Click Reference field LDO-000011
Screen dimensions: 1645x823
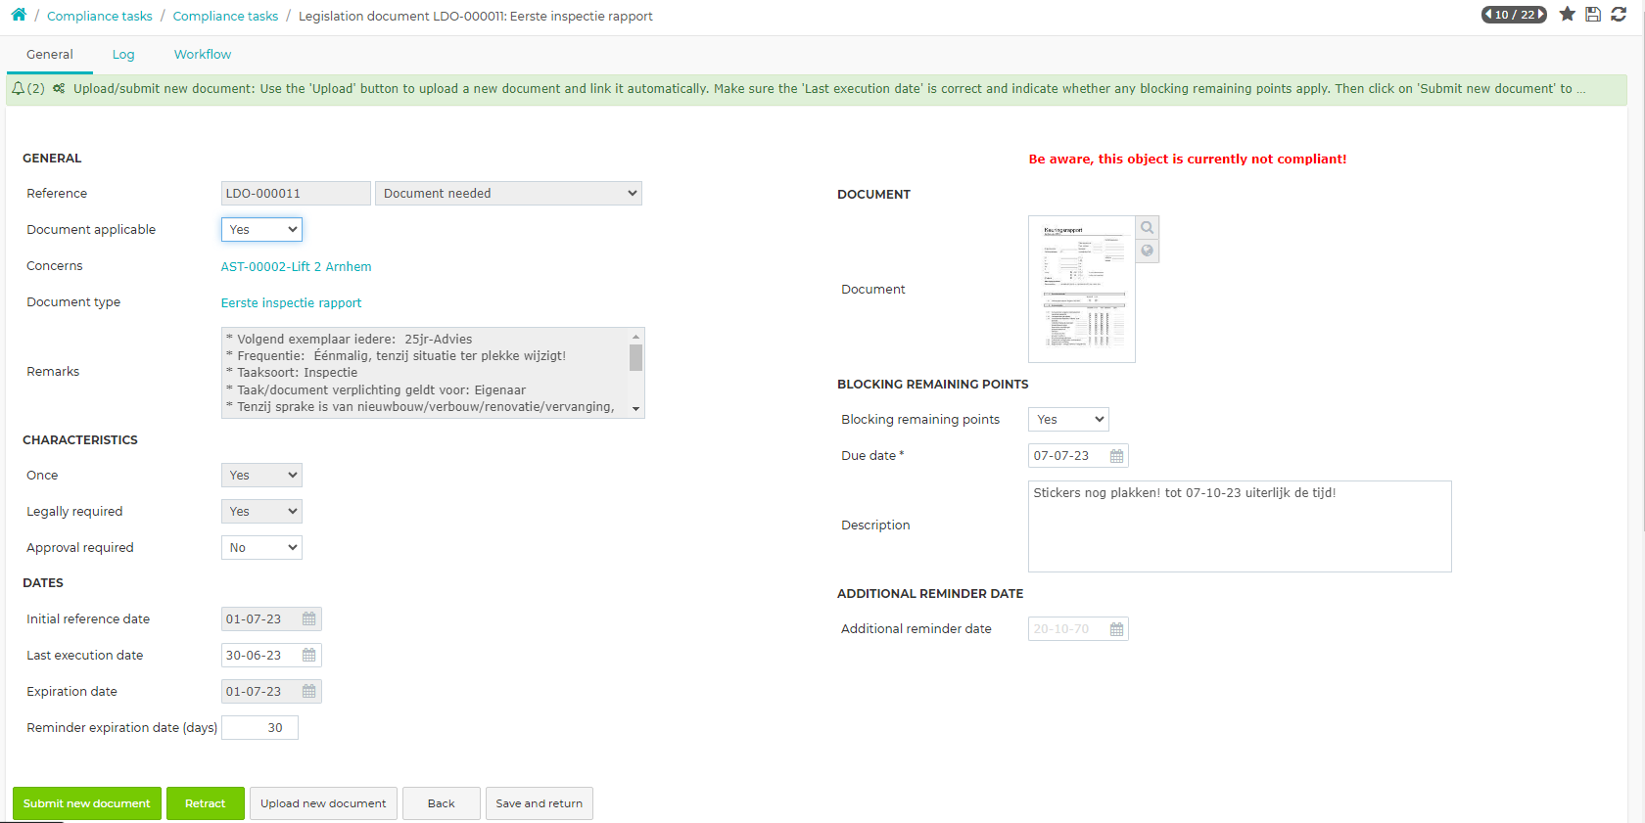(296, 194)
